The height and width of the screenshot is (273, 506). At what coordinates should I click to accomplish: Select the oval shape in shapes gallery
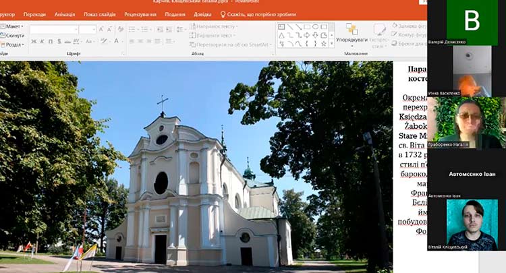(x=316, y=27)
